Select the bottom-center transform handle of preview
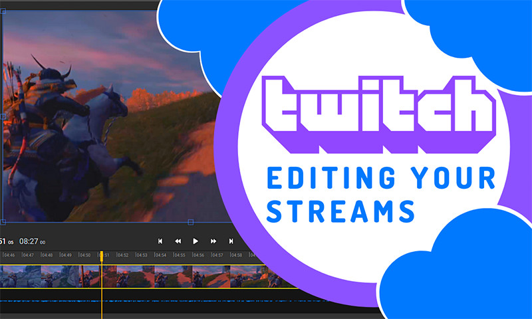The width and height of the screenshot is (532, 319). (191, 222)
